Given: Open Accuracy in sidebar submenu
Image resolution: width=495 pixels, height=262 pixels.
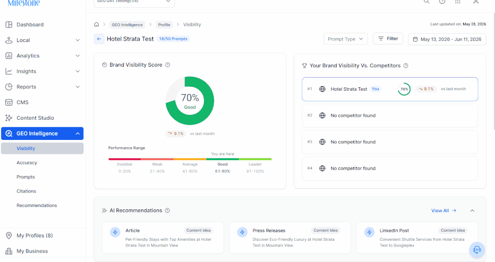Looking at the screenshot, I should [x=27, y=163].
